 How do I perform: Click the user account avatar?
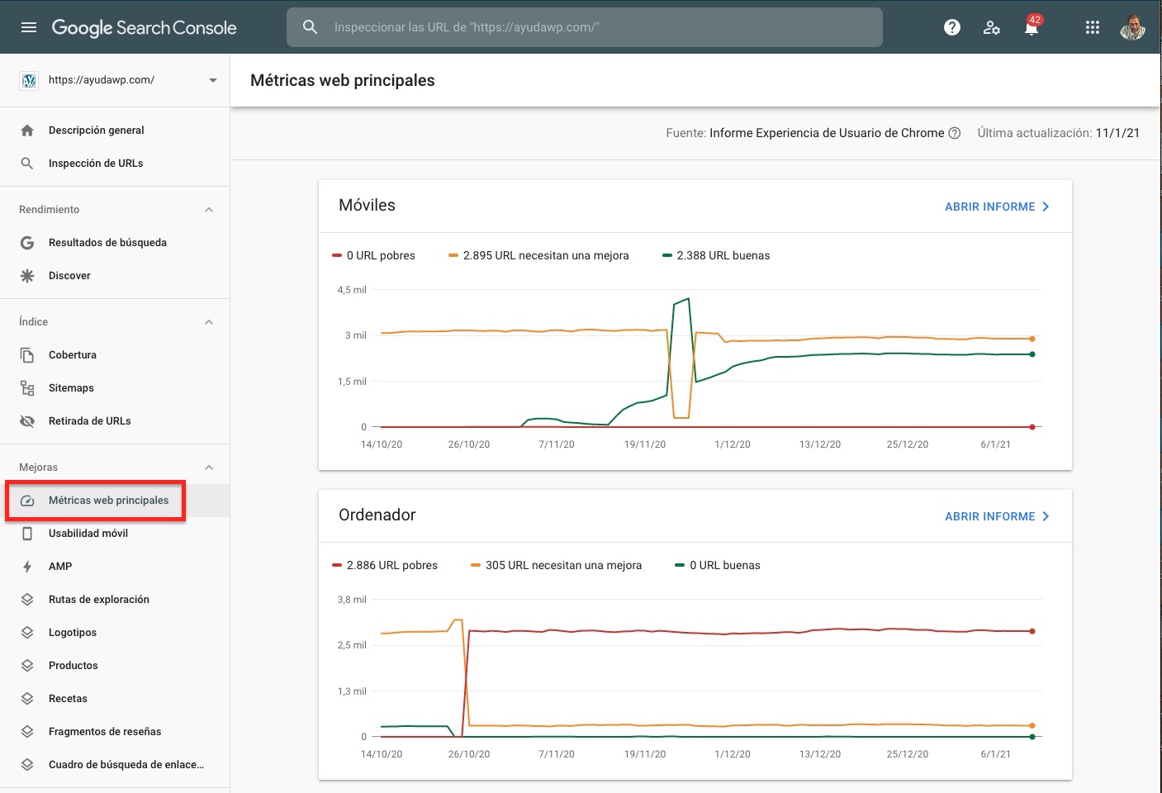coord(1132,27)
